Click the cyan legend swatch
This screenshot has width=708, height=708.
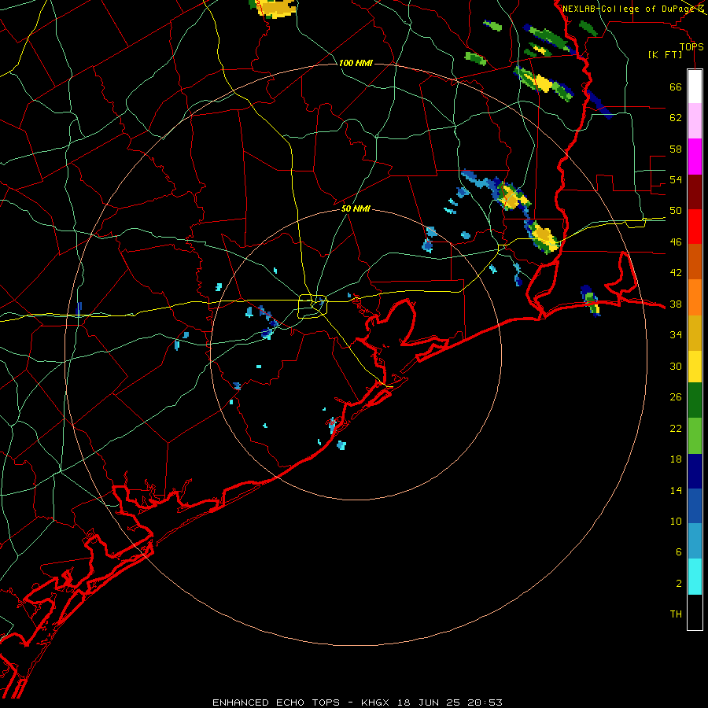(x=695, y=576)
